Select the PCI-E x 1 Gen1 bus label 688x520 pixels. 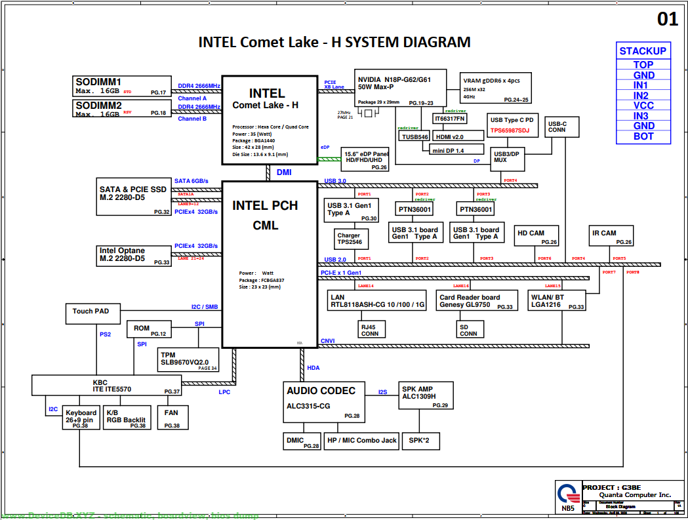[341, 273]
